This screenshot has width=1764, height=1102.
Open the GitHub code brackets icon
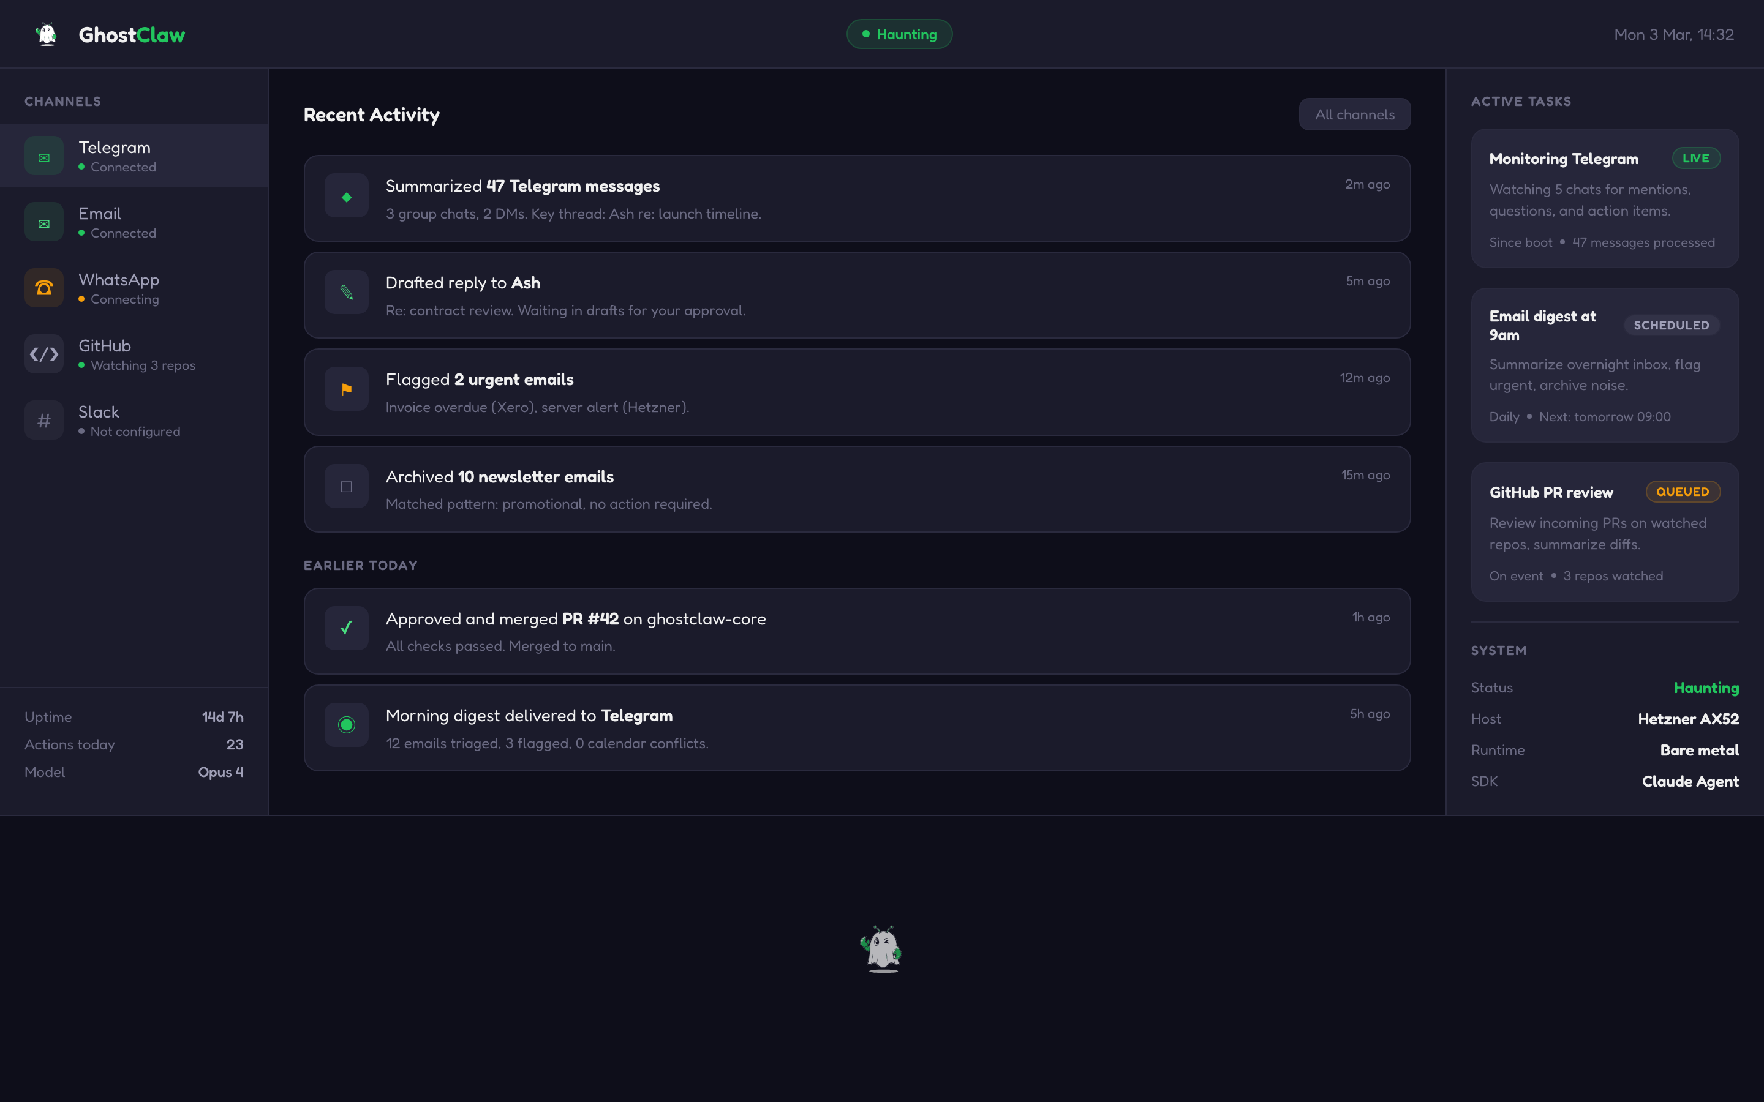point(43,354)
